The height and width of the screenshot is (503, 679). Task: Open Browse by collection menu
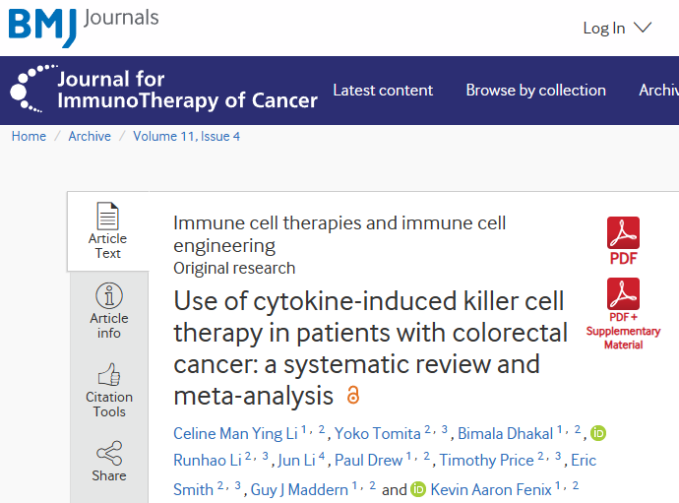tap(535, 91)
